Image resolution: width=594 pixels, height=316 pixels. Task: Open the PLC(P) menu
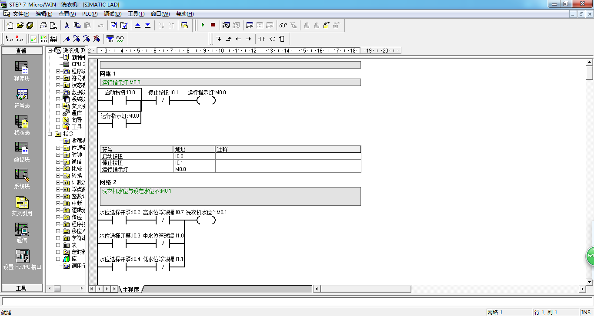(90, 14)
